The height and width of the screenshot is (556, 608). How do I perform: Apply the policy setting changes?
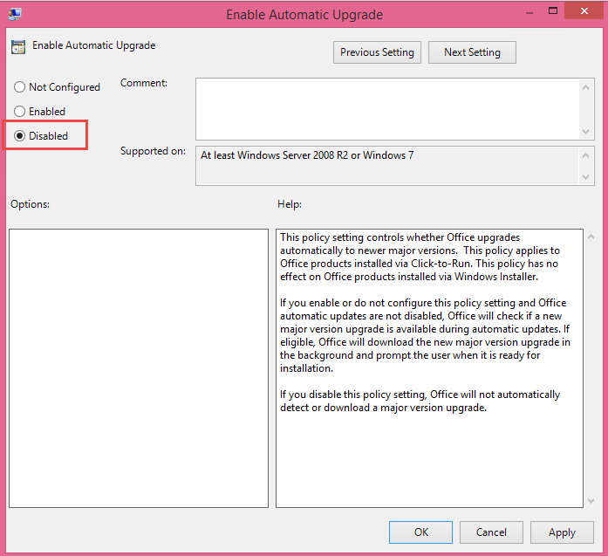coord(562,532)
